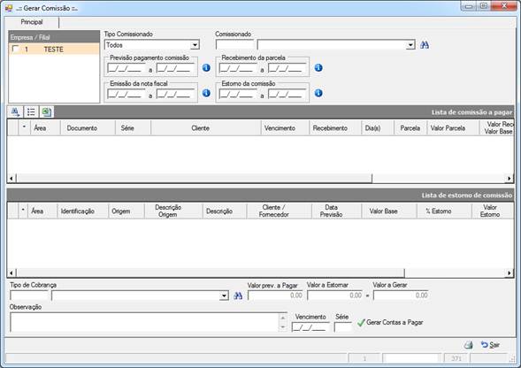Click info icon for Recebimento da parcela

[318, 68]
